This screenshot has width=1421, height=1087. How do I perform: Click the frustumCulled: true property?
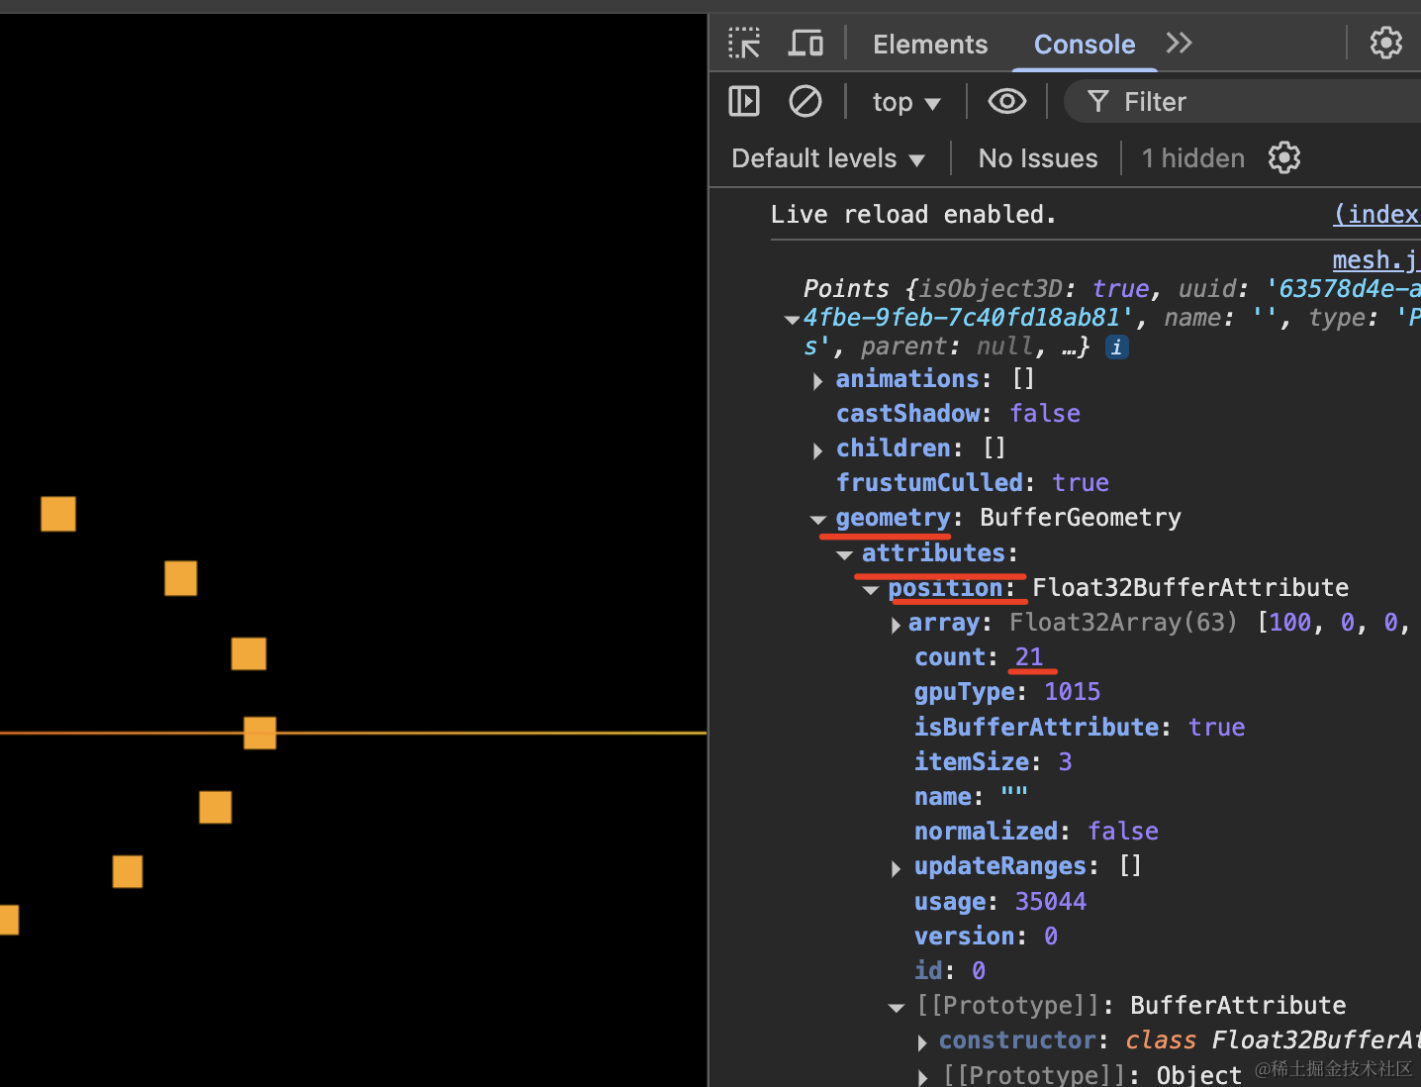(973, 482)
